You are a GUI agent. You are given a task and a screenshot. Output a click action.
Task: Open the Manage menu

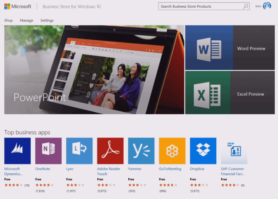coord(26,21)
